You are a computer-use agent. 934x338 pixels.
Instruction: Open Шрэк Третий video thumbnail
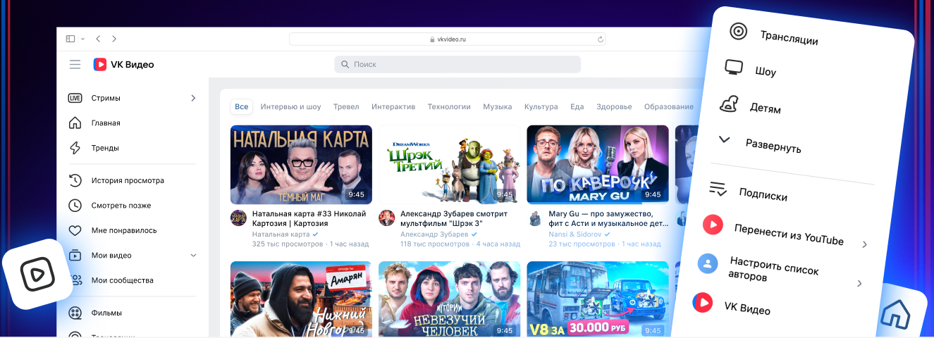click(x=449, y=165)
